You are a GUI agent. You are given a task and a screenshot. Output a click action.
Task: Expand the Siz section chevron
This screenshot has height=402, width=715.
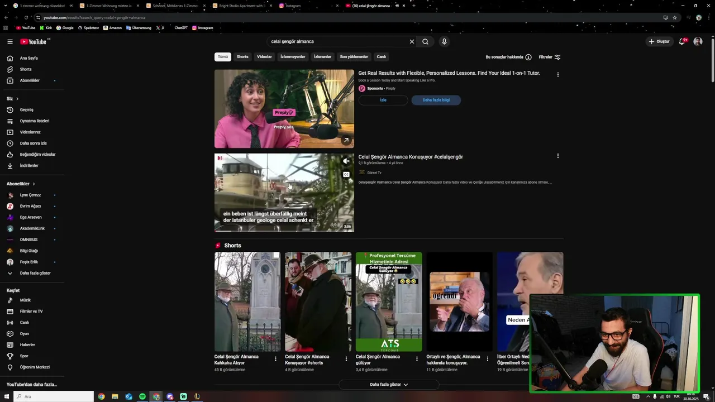coord(17,99)
